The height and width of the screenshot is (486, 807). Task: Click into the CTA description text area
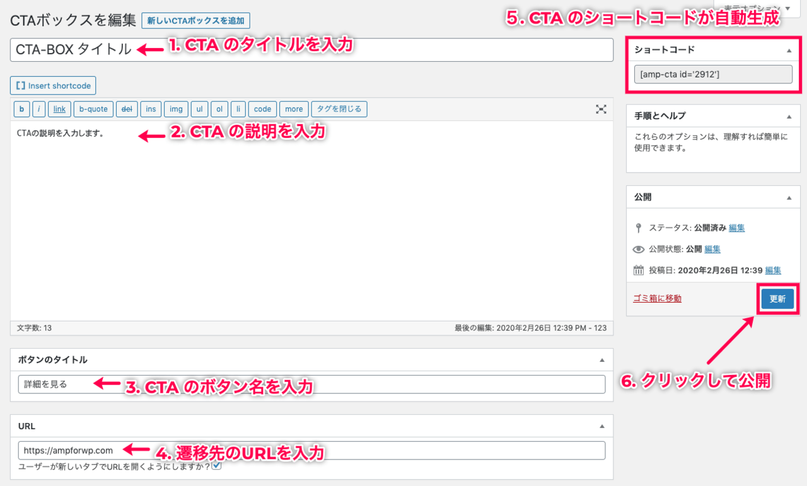point(311,221)
